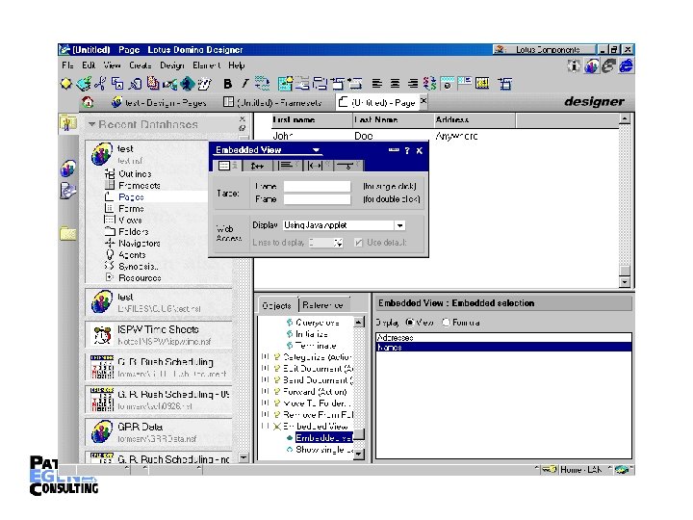Viewport: 693px width, 520px height.
Task: Click the Lines to display spinner arrows
Action: 338,243
